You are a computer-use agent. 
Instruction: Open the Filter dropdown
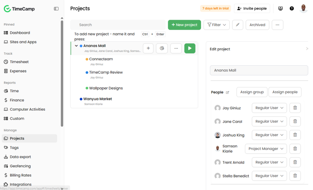[x=217, y=25]
